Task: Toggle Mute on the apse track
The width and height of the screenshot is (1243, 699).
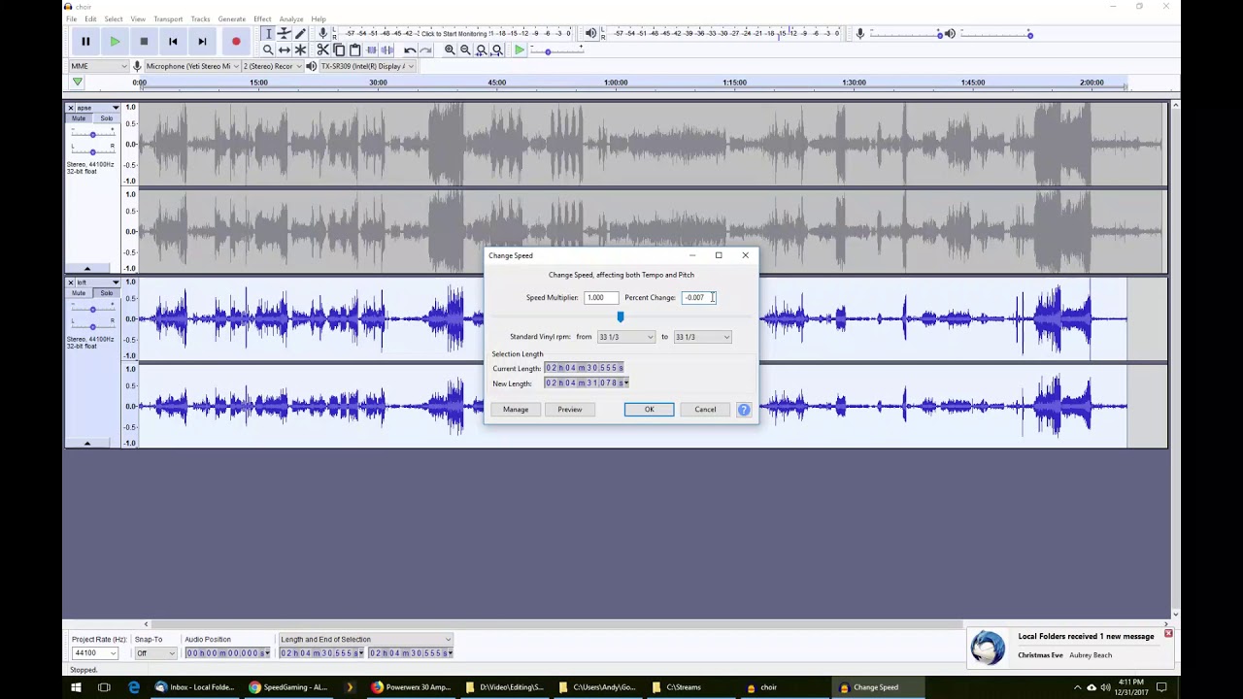Action: click(79, 118)
